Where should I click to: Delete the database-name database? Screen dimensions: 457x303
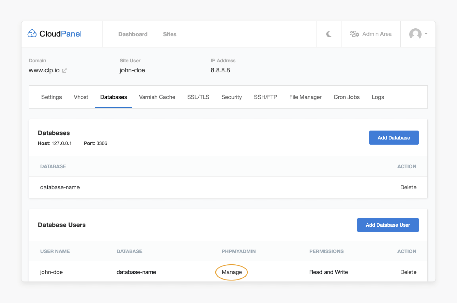[x=408, y=187]
